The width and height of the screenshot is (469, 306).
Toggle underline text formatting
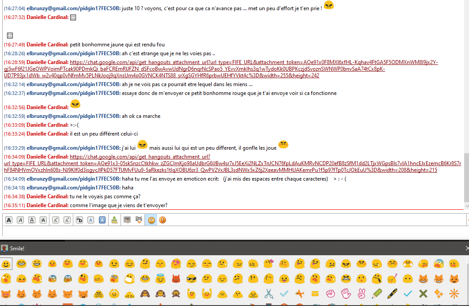[32, 220]
